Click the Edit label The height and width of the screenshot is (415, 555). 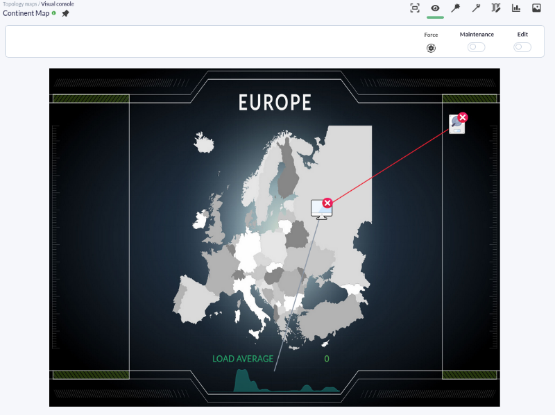pos(522,34)
